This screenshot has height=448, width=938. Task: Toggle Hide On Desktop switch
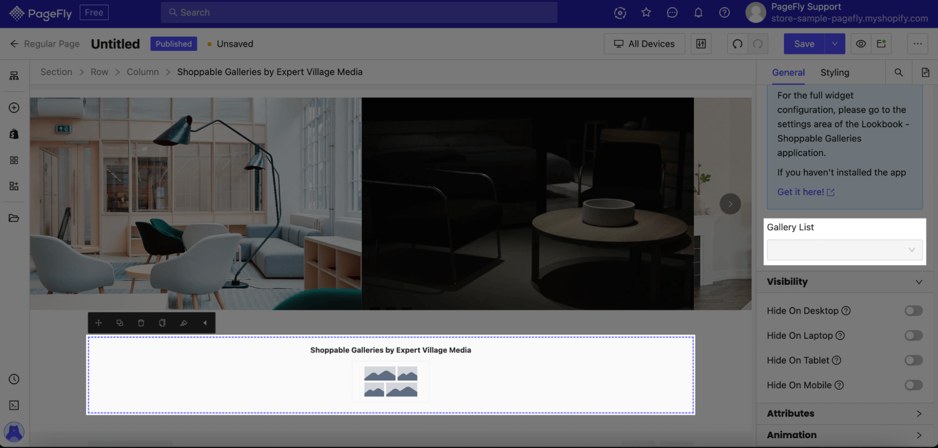(x=914, y=311)
